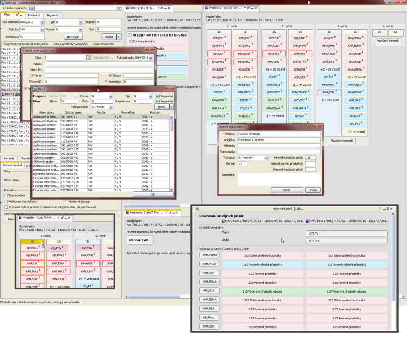Select the 'Zobrazení plánů' tab
This screenshot has height=339, width=407.
[12, 165]
